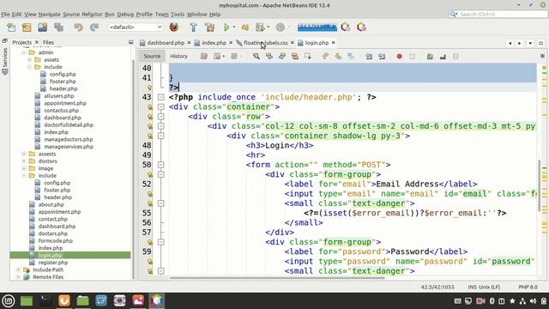Collapse code fold at line 43

[x=160, y=97]
